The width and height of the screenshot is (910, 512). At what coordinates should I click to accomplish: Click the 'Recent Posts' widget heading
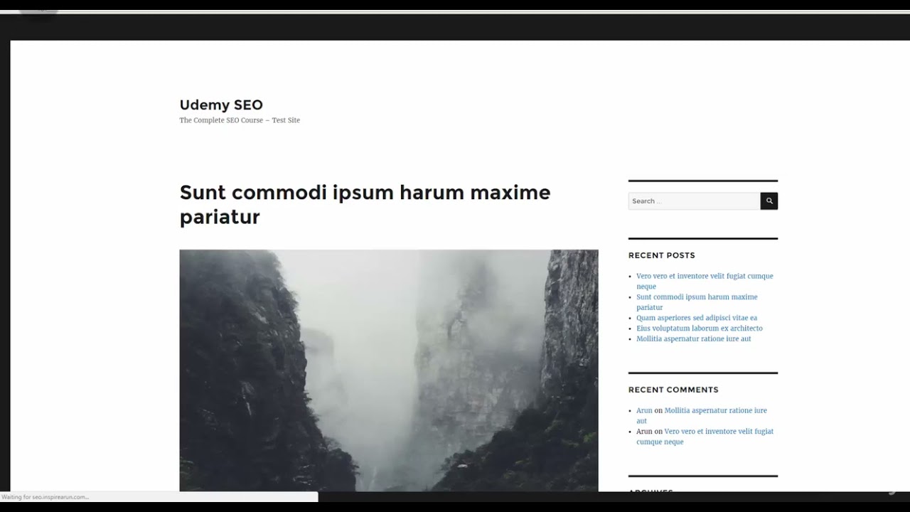(661, 255)
